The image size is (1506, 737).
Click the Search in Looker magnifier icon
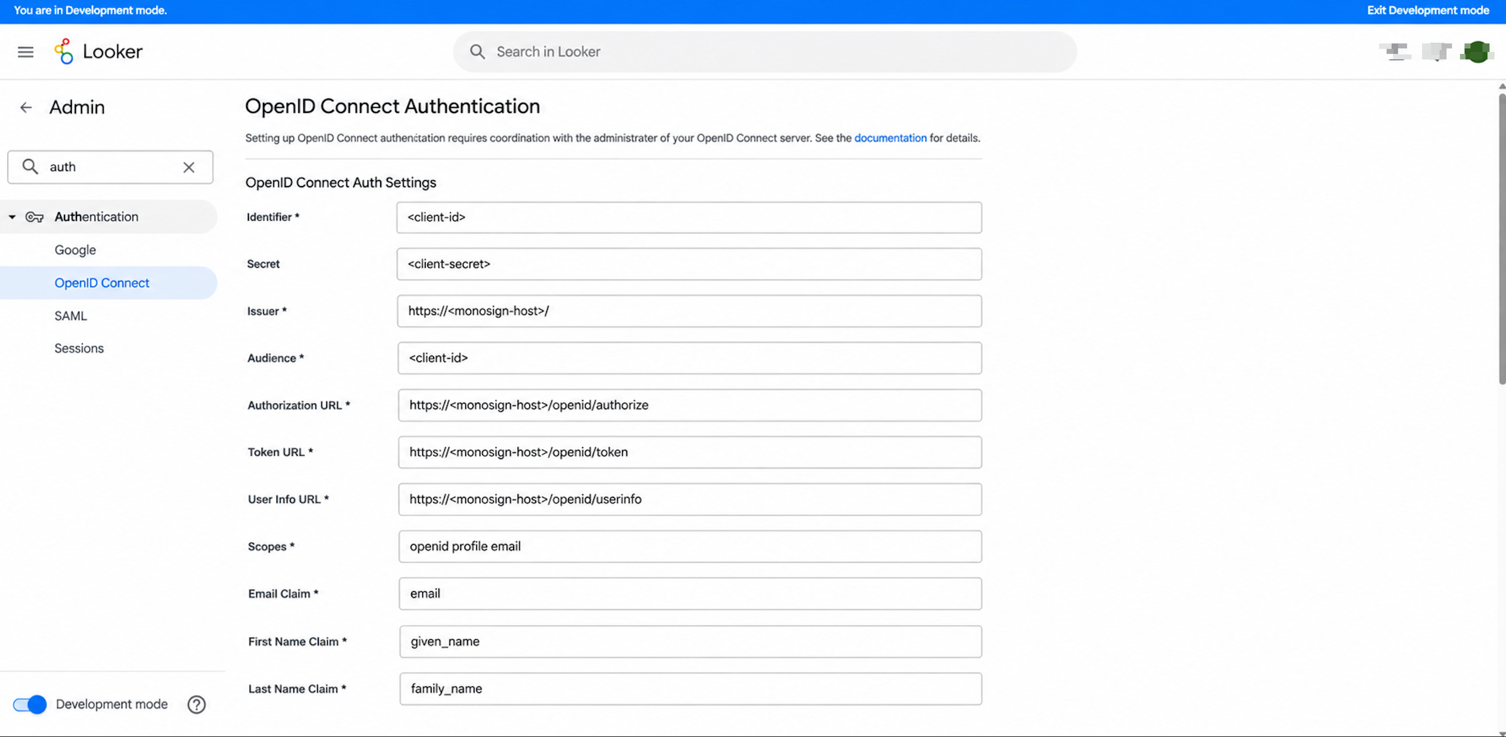tap(478, 52)
